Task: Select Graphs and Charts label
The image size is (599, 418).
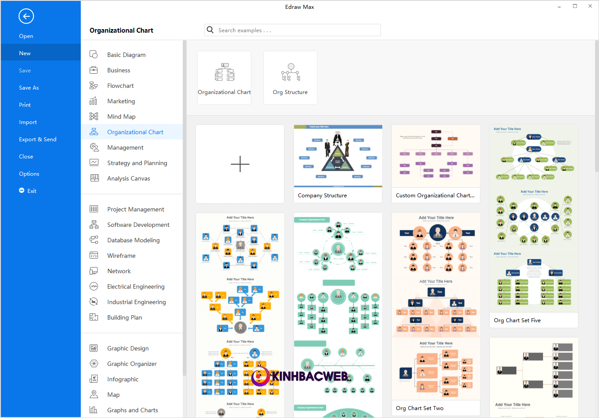Action: pyautogui.click(x=132, y=410)
